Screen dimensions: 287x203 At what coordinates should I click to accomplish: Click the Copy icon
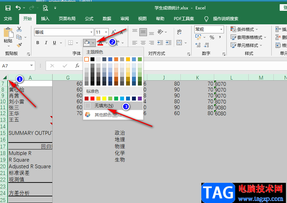point(19,37)
